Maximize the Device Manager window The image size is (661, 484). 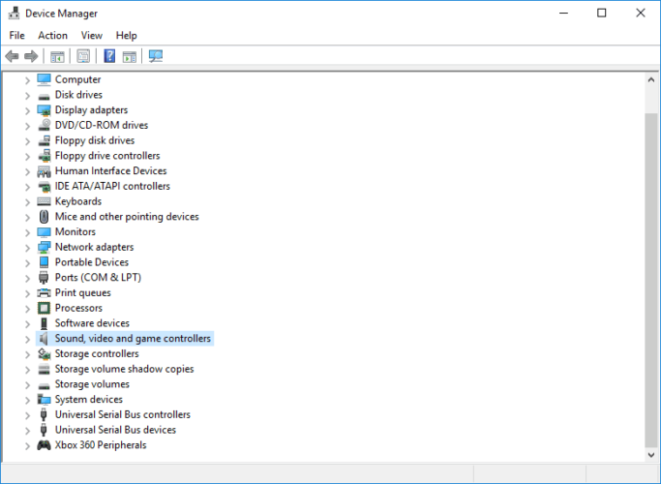[602, 14]
